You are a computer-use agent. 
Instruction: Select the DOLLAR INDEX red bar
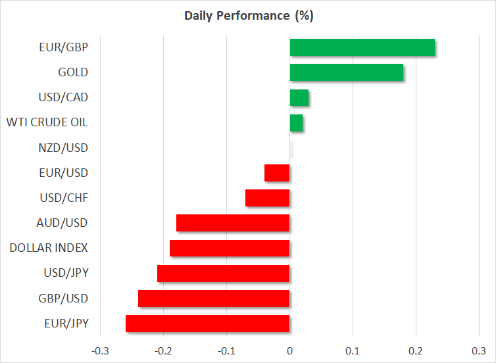tap(230, 248)
